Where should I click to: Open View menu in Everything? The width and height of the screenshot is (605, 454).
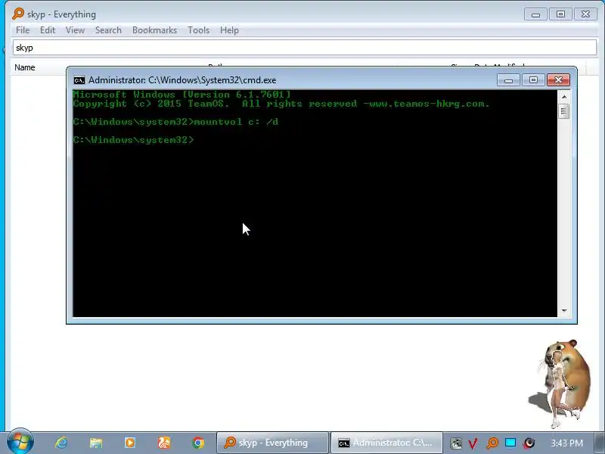(75, 30)
